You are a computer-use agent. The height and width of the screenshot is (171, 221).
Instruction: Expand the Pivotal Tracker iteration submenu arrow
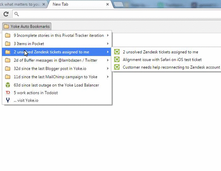[x=108, y=35]
